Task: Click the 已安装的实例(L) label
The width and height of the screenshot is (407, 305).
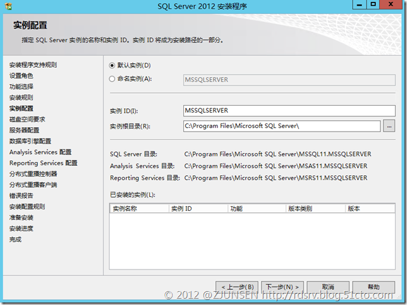Action: pos(133,195)
